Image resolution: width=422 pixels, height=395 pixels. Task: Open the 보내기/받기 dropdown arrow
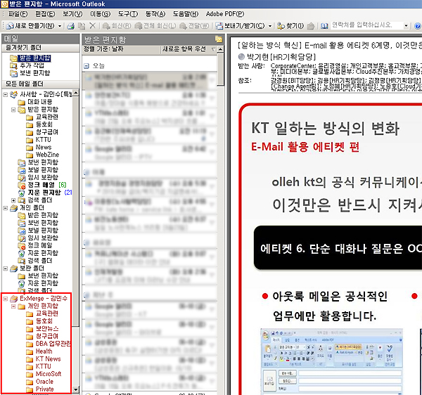270,26
